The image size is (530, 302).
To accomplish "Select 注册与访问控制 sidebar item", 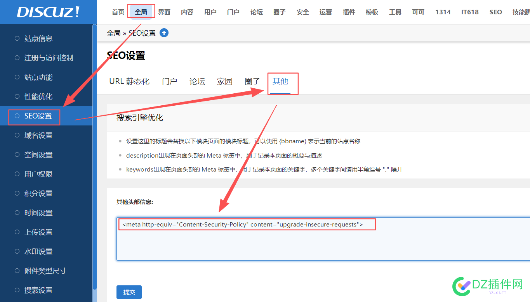I will pos(49,58).
